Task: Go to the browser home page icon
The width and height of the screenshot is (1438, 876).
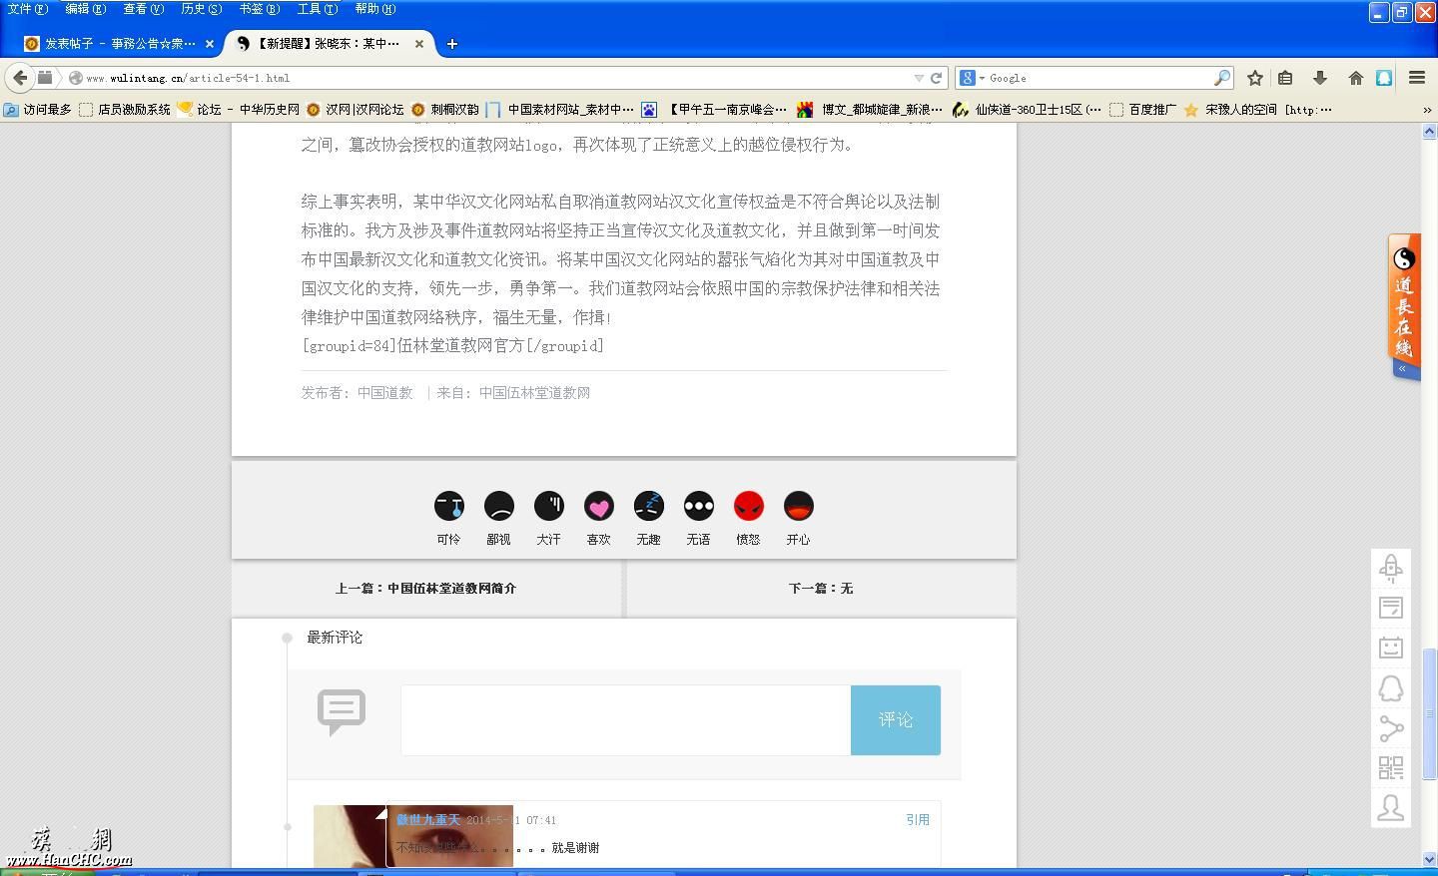Action: click(1355, 78)
